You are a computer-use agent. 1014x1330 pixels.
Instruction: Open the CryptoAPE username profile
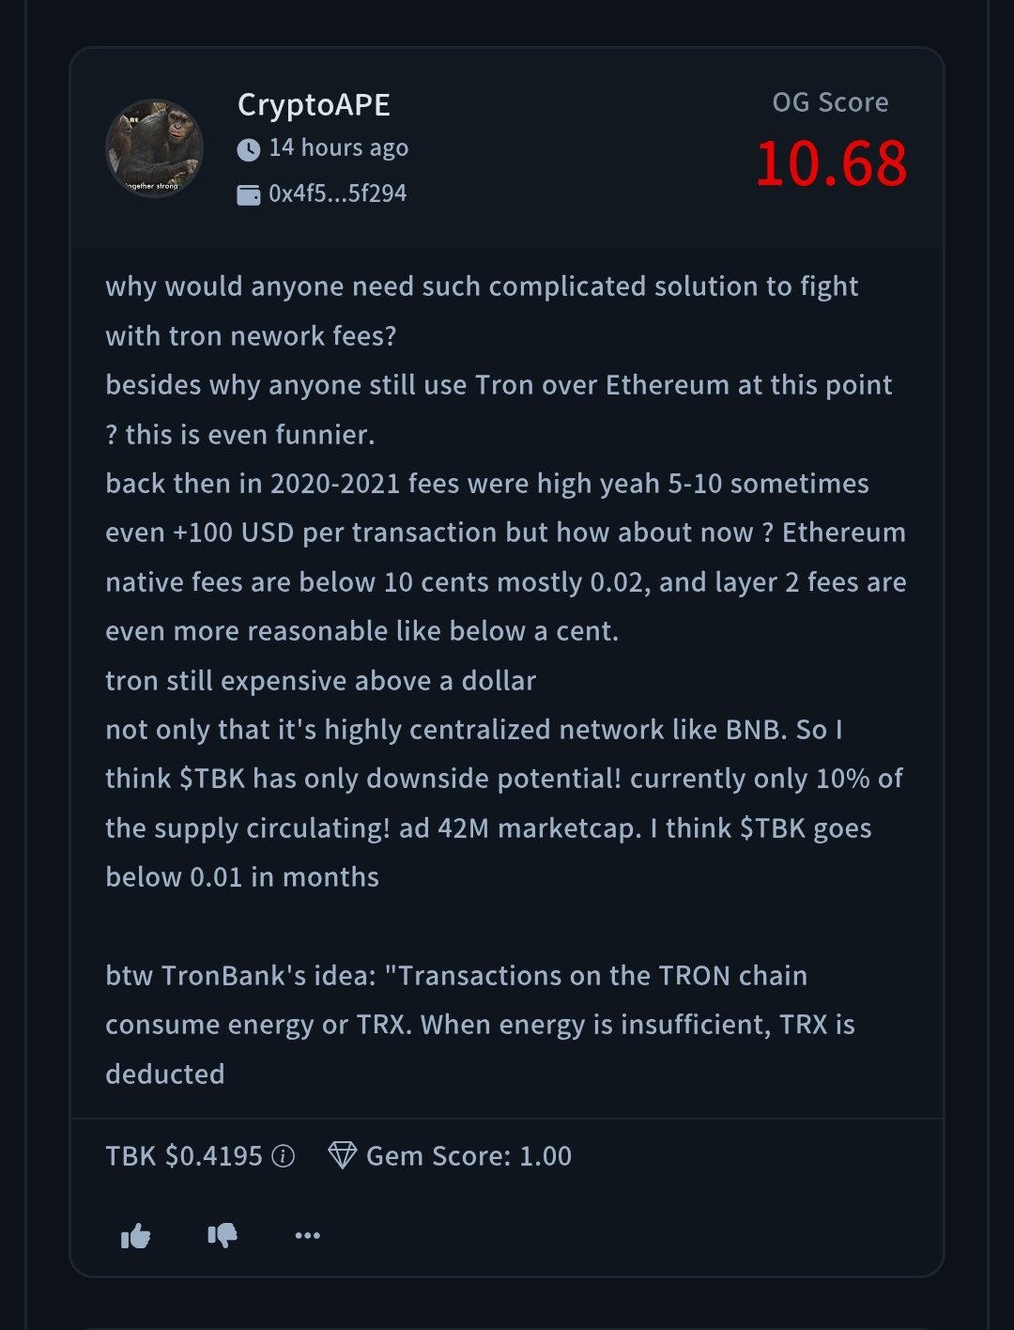click(314, 104)
